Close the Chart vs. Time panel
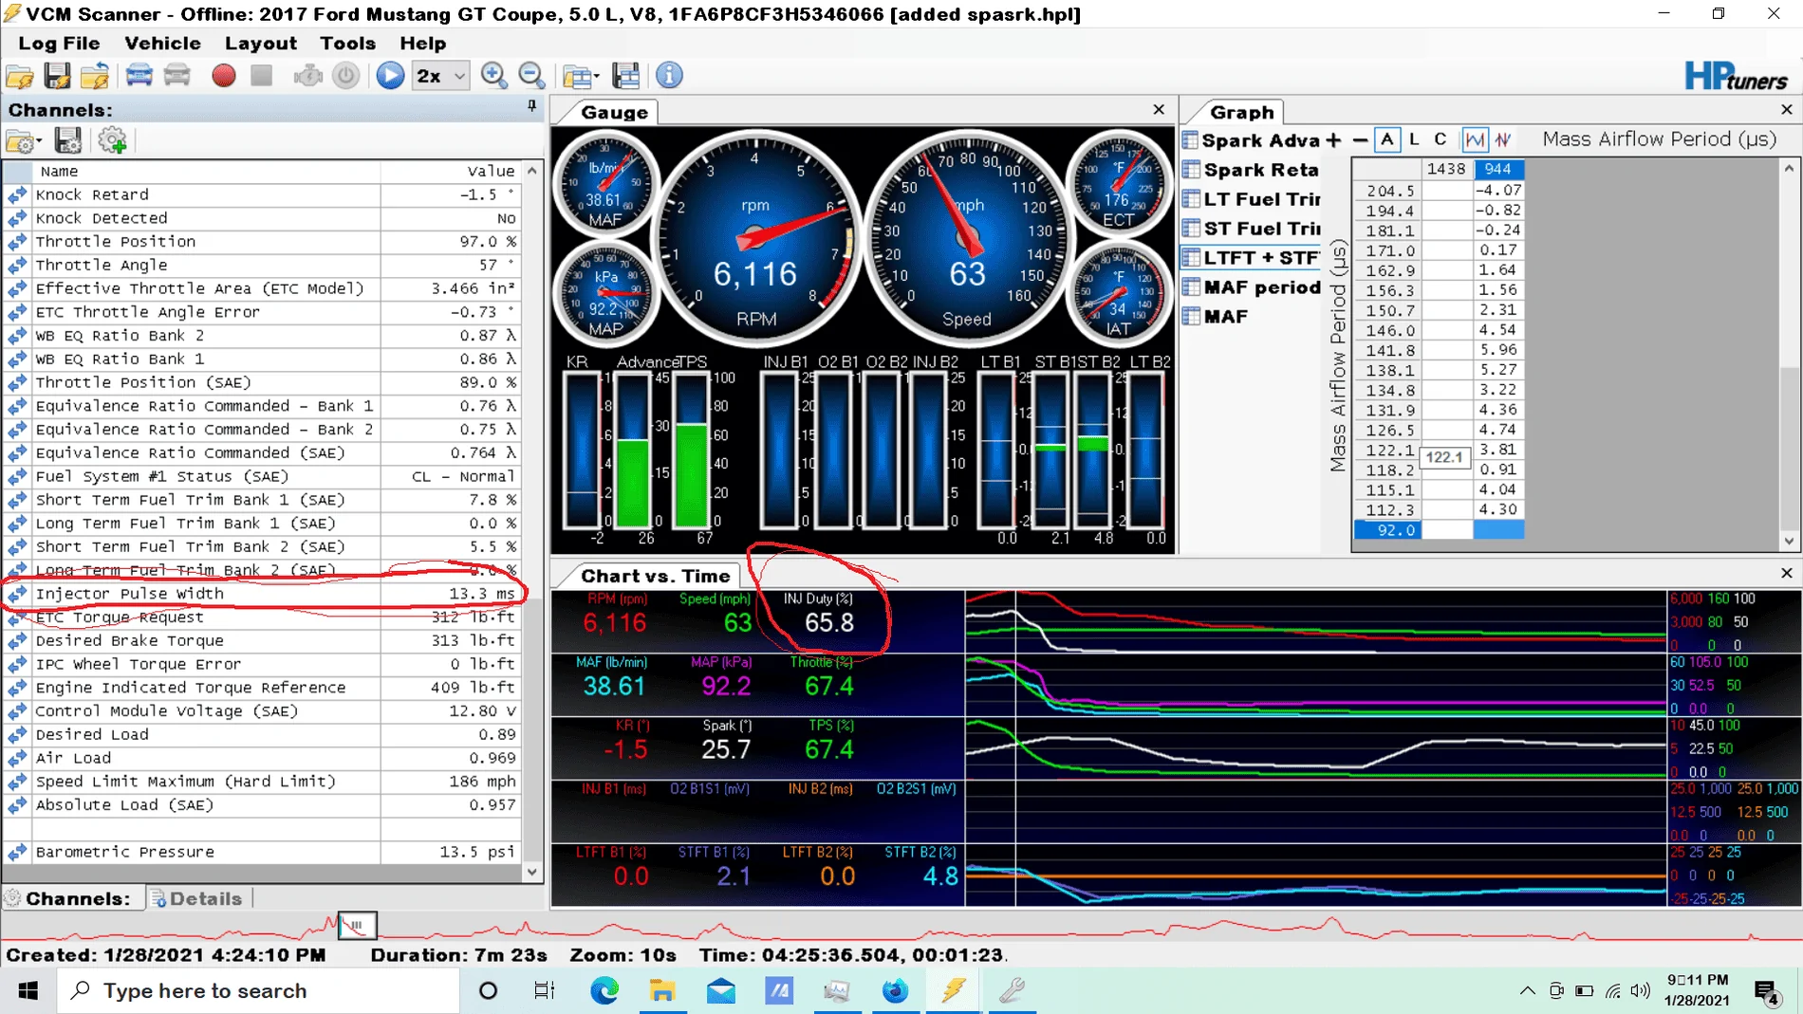1803x1014 pixels. tap(1787, 573)
